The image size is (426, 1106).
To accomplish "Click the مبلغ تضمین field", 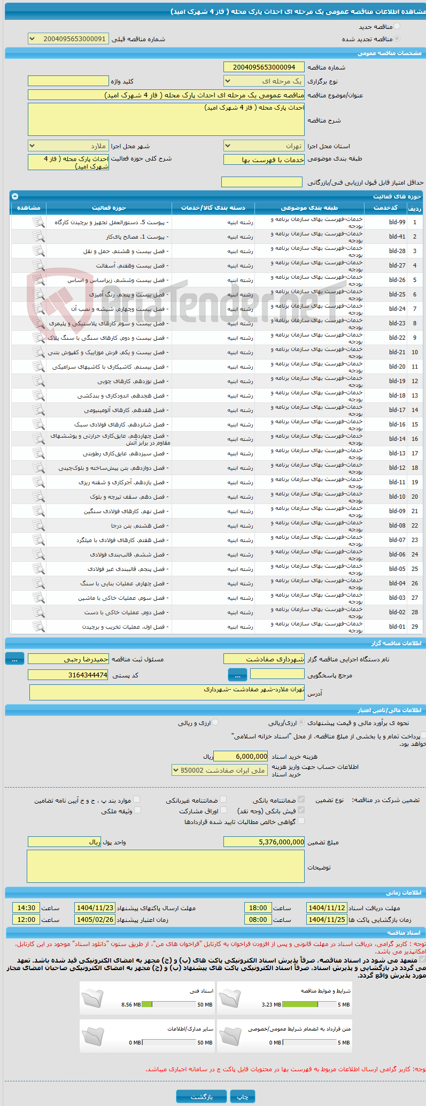I will 264,842.
